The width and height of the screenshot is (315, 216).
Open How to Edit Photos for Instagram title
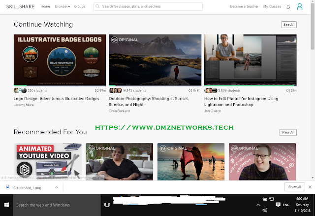tap(241, 102)
